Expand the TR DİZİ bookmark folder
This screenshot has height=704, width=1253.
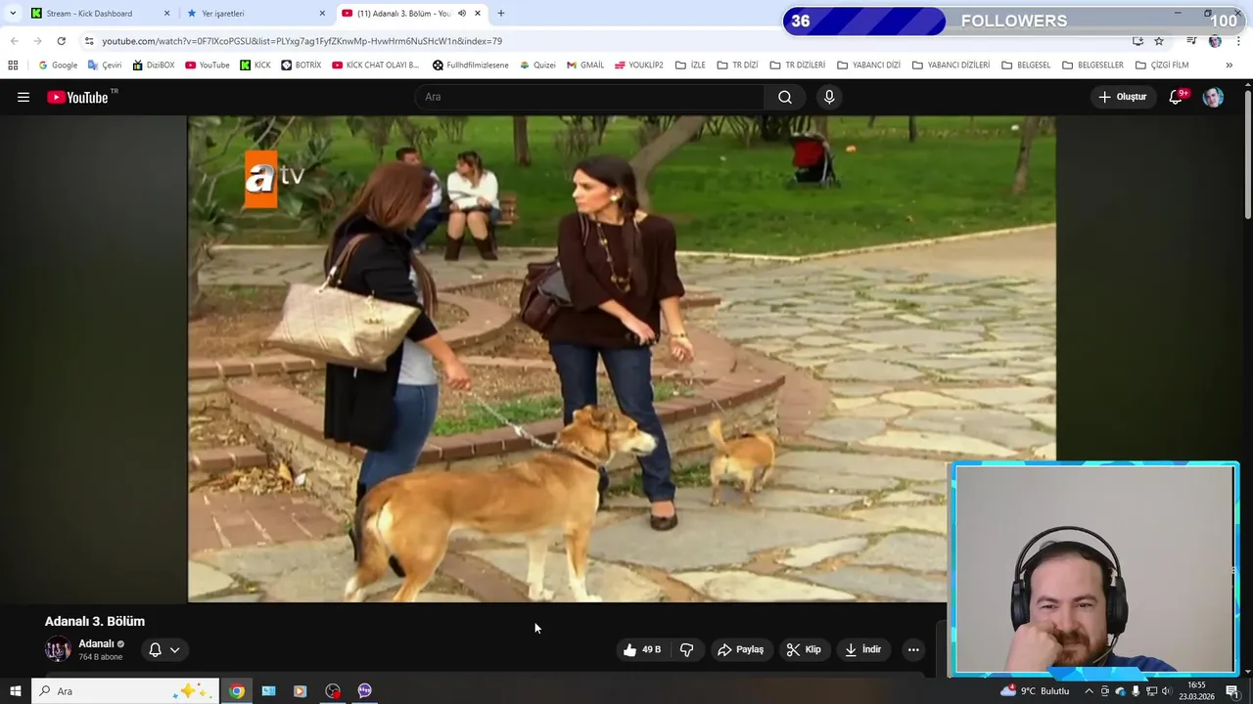737,66
